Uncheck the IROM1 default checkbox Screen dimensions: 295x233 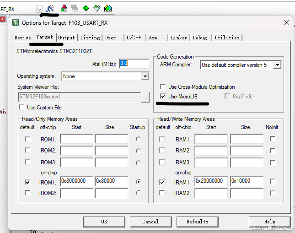click(27, 182)
